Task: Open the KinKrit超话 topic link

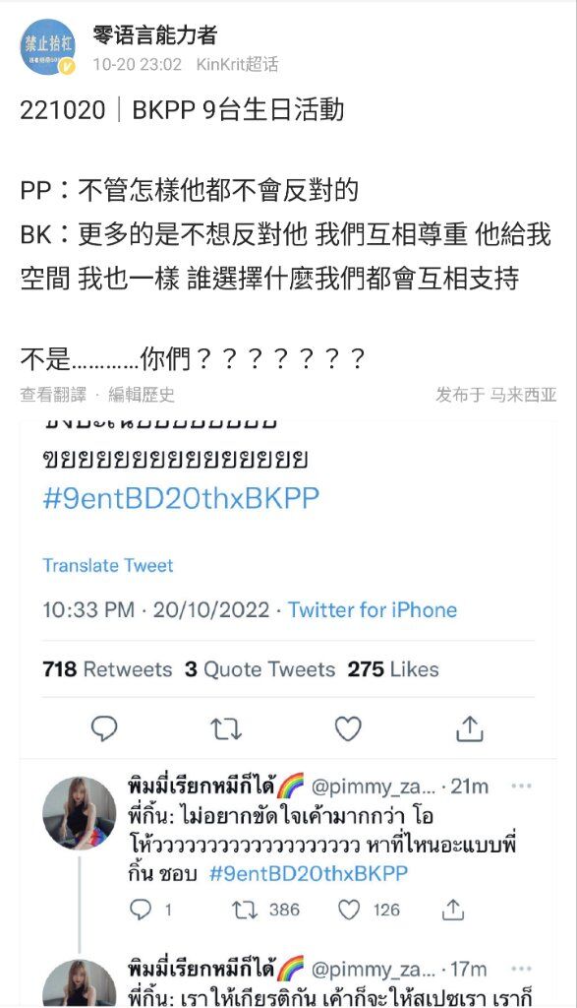Action: click(x=238, y=64)
